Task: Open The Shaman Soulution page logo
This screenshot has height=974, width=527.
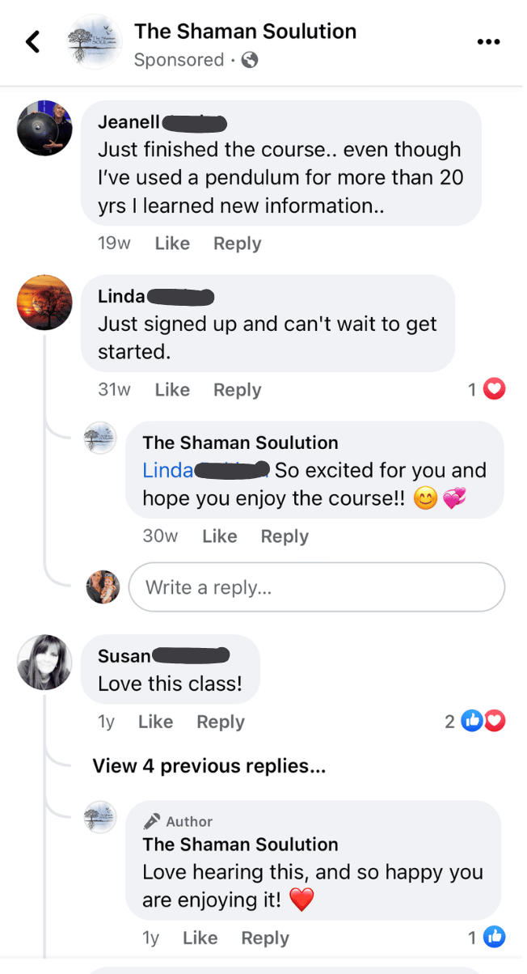Action: pyautogui.click(x=95, y=42)
